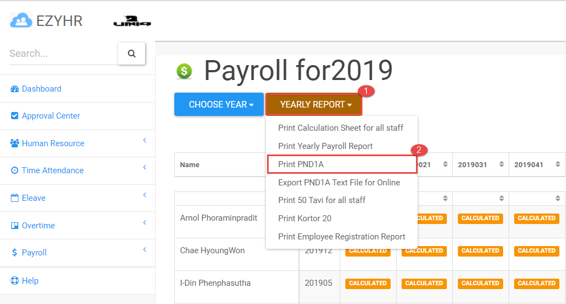The width and height of the screenshot is (566, 304).
Task: Select Export PND1A Text File for Online
Action: click(339, 183)
